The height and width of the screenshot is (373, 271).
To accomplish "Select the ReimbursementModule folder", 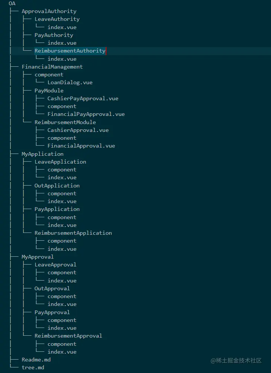I will (65, 122).
